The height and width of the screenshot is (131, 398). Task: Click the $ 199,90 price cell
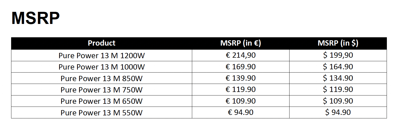click(338, 55)
